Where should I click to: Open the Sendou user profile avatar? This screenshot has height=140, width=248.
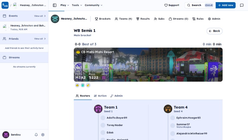(6, 135)
